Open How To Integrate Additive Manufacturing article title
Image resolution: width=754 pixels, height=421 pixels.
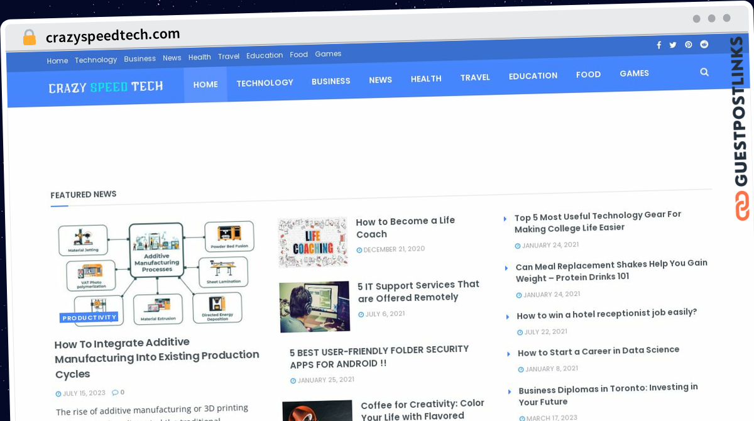coord(157,358)
